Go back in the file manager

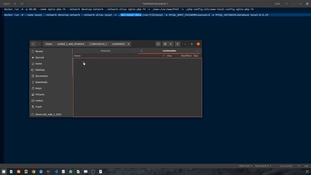tap(33, 44)
